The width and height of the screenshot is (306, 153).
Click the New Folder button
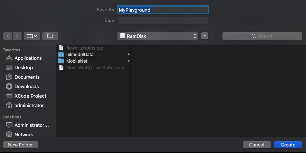[x=20, y=145]
